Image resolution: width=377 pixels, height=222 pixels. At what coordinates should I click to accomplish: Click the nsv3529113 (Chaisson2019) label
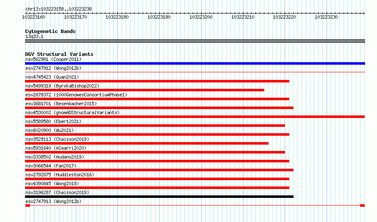(x=57, y=139)
